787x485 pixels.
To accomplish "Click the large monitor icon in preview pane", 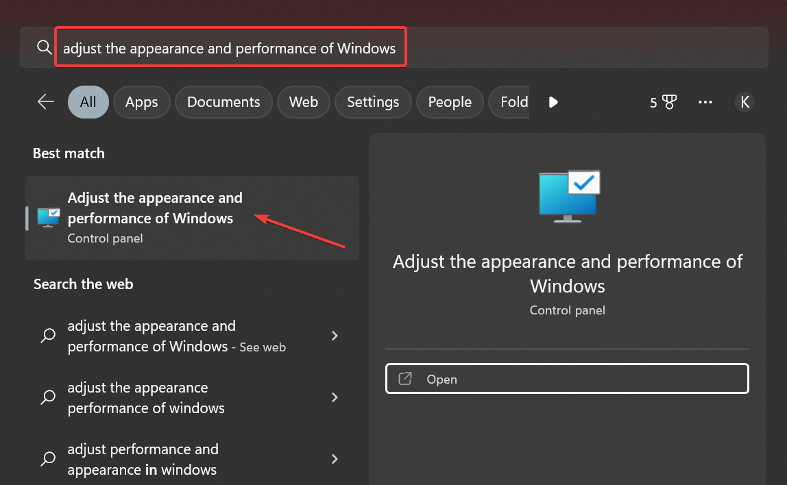I will coord(569,197).
